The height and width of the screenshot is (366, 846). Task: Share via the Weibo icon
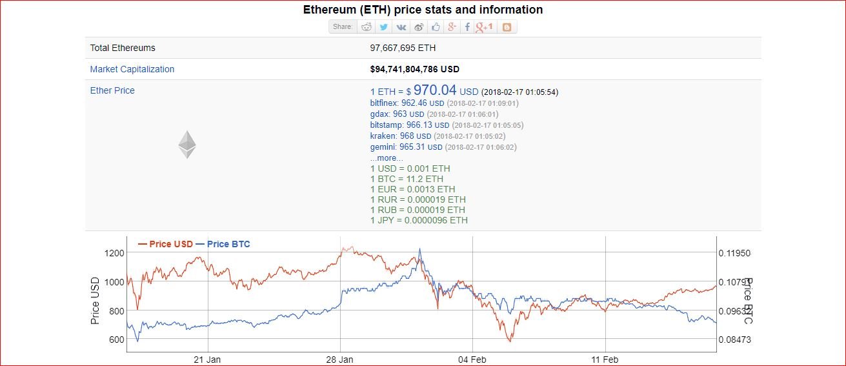418,27
